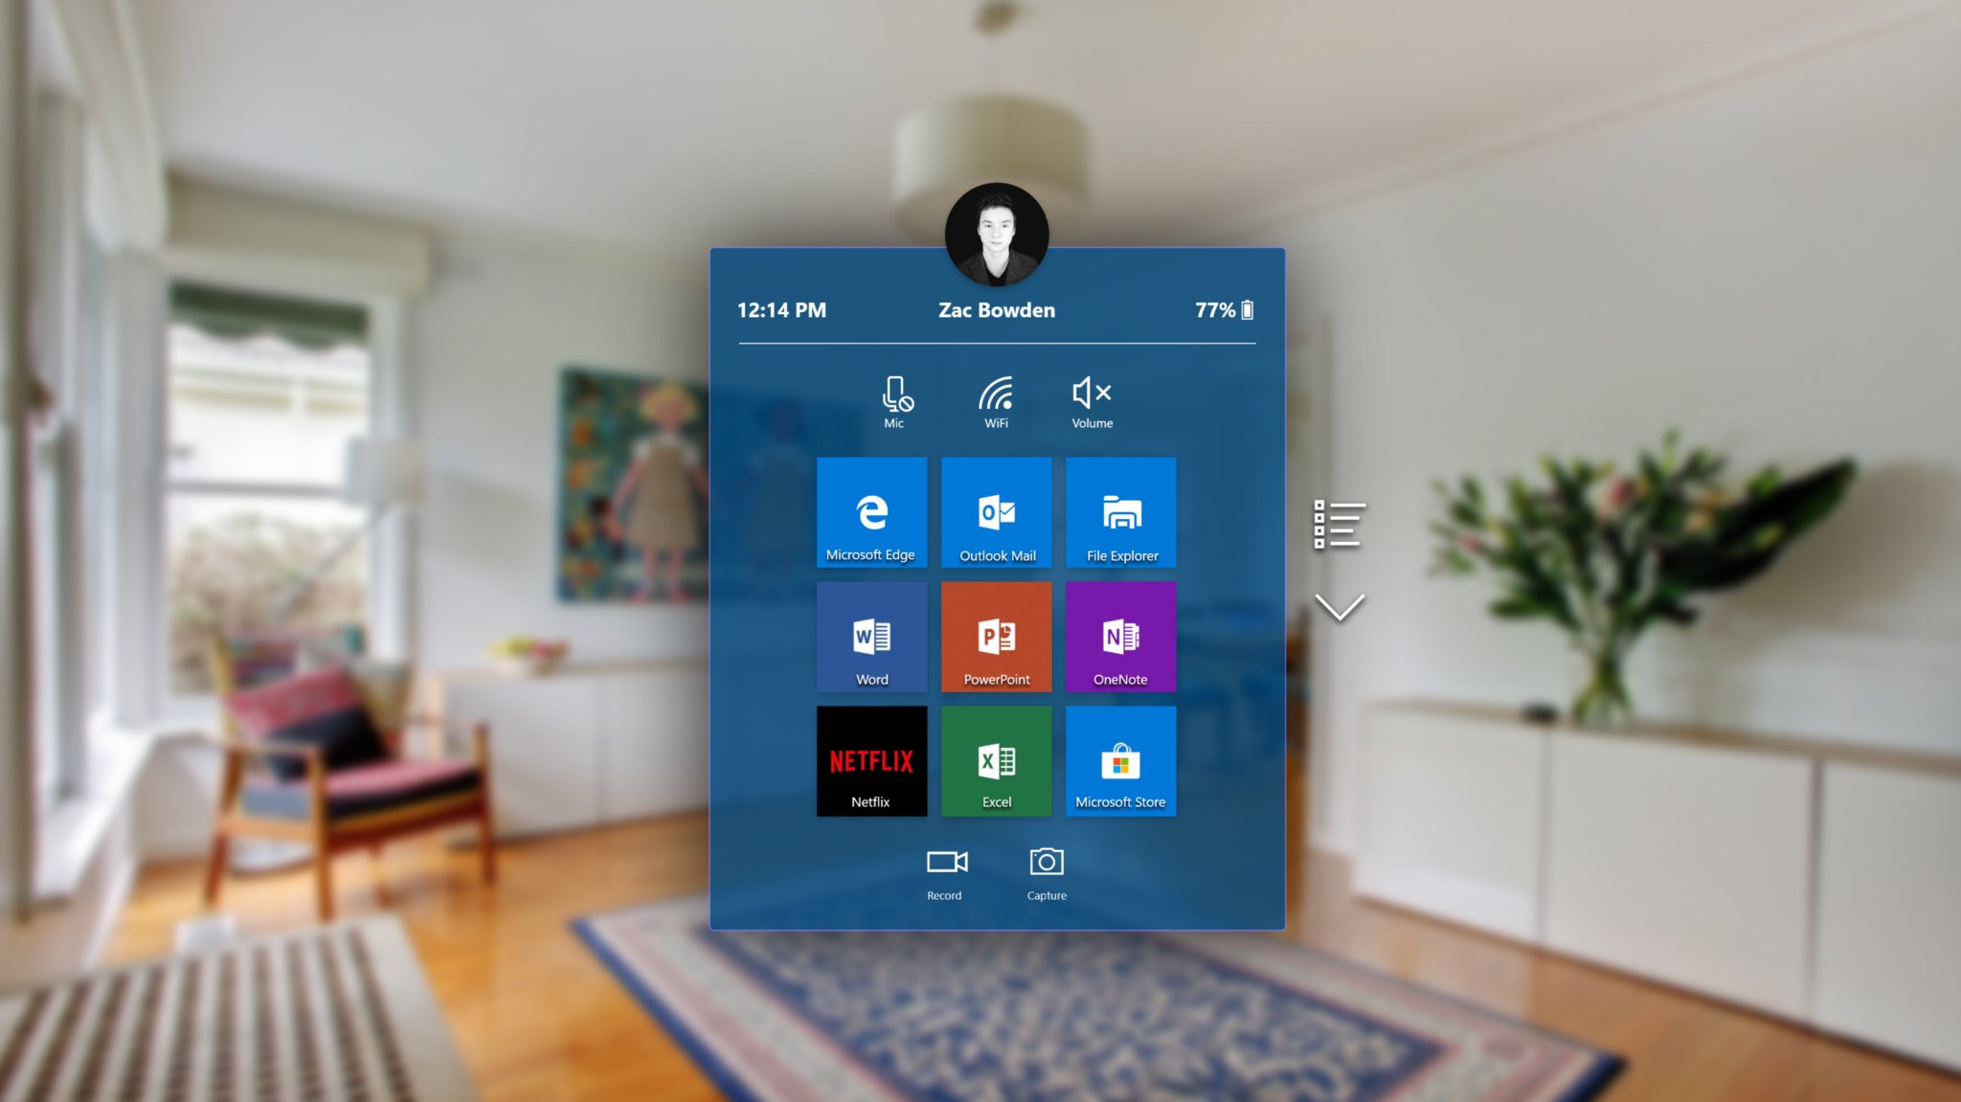Switch to list view layout
This screenshot has height=1102, width=1961.
tap(1336, 526)
